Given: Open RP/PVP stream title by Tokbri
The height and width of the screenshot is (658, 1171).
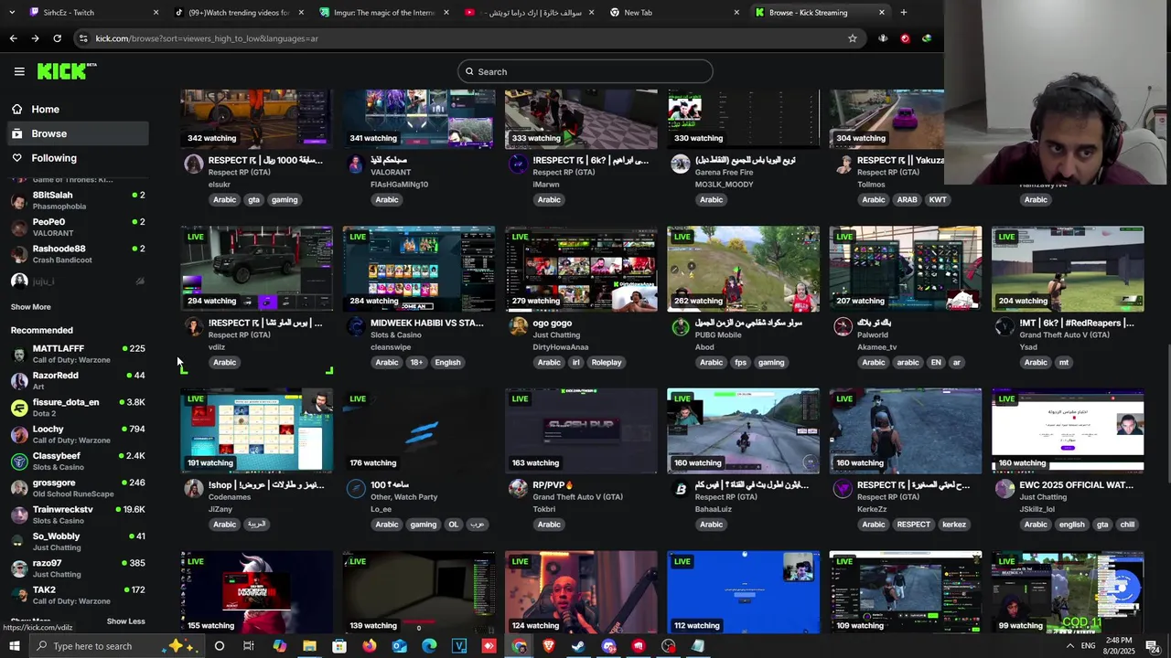Looking at the screenshot, I should click(553, 485).
